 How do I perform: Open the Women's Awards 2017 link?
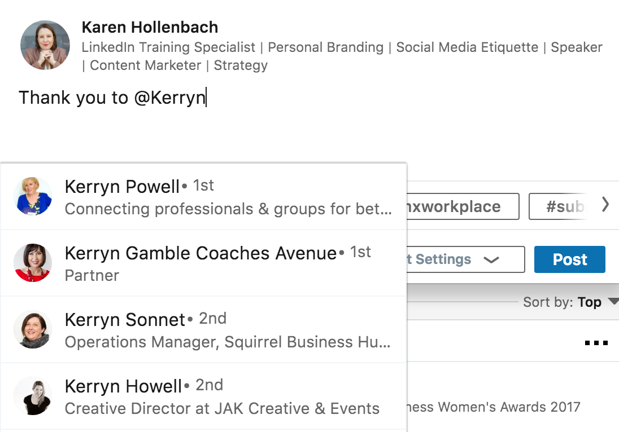[494, 407]
